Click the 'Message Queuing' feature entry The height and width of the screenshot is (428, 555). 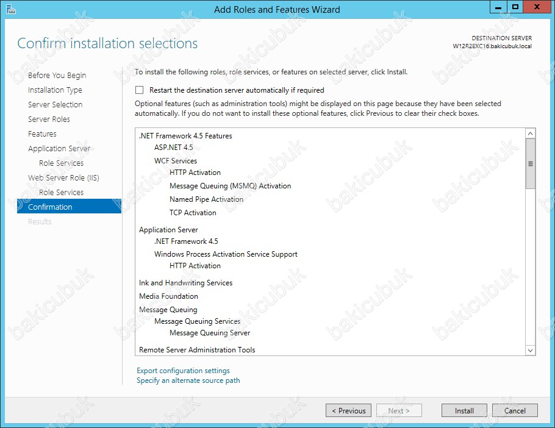tap(168, 310)
